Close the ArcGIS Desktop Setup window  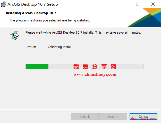click(153, 4)
